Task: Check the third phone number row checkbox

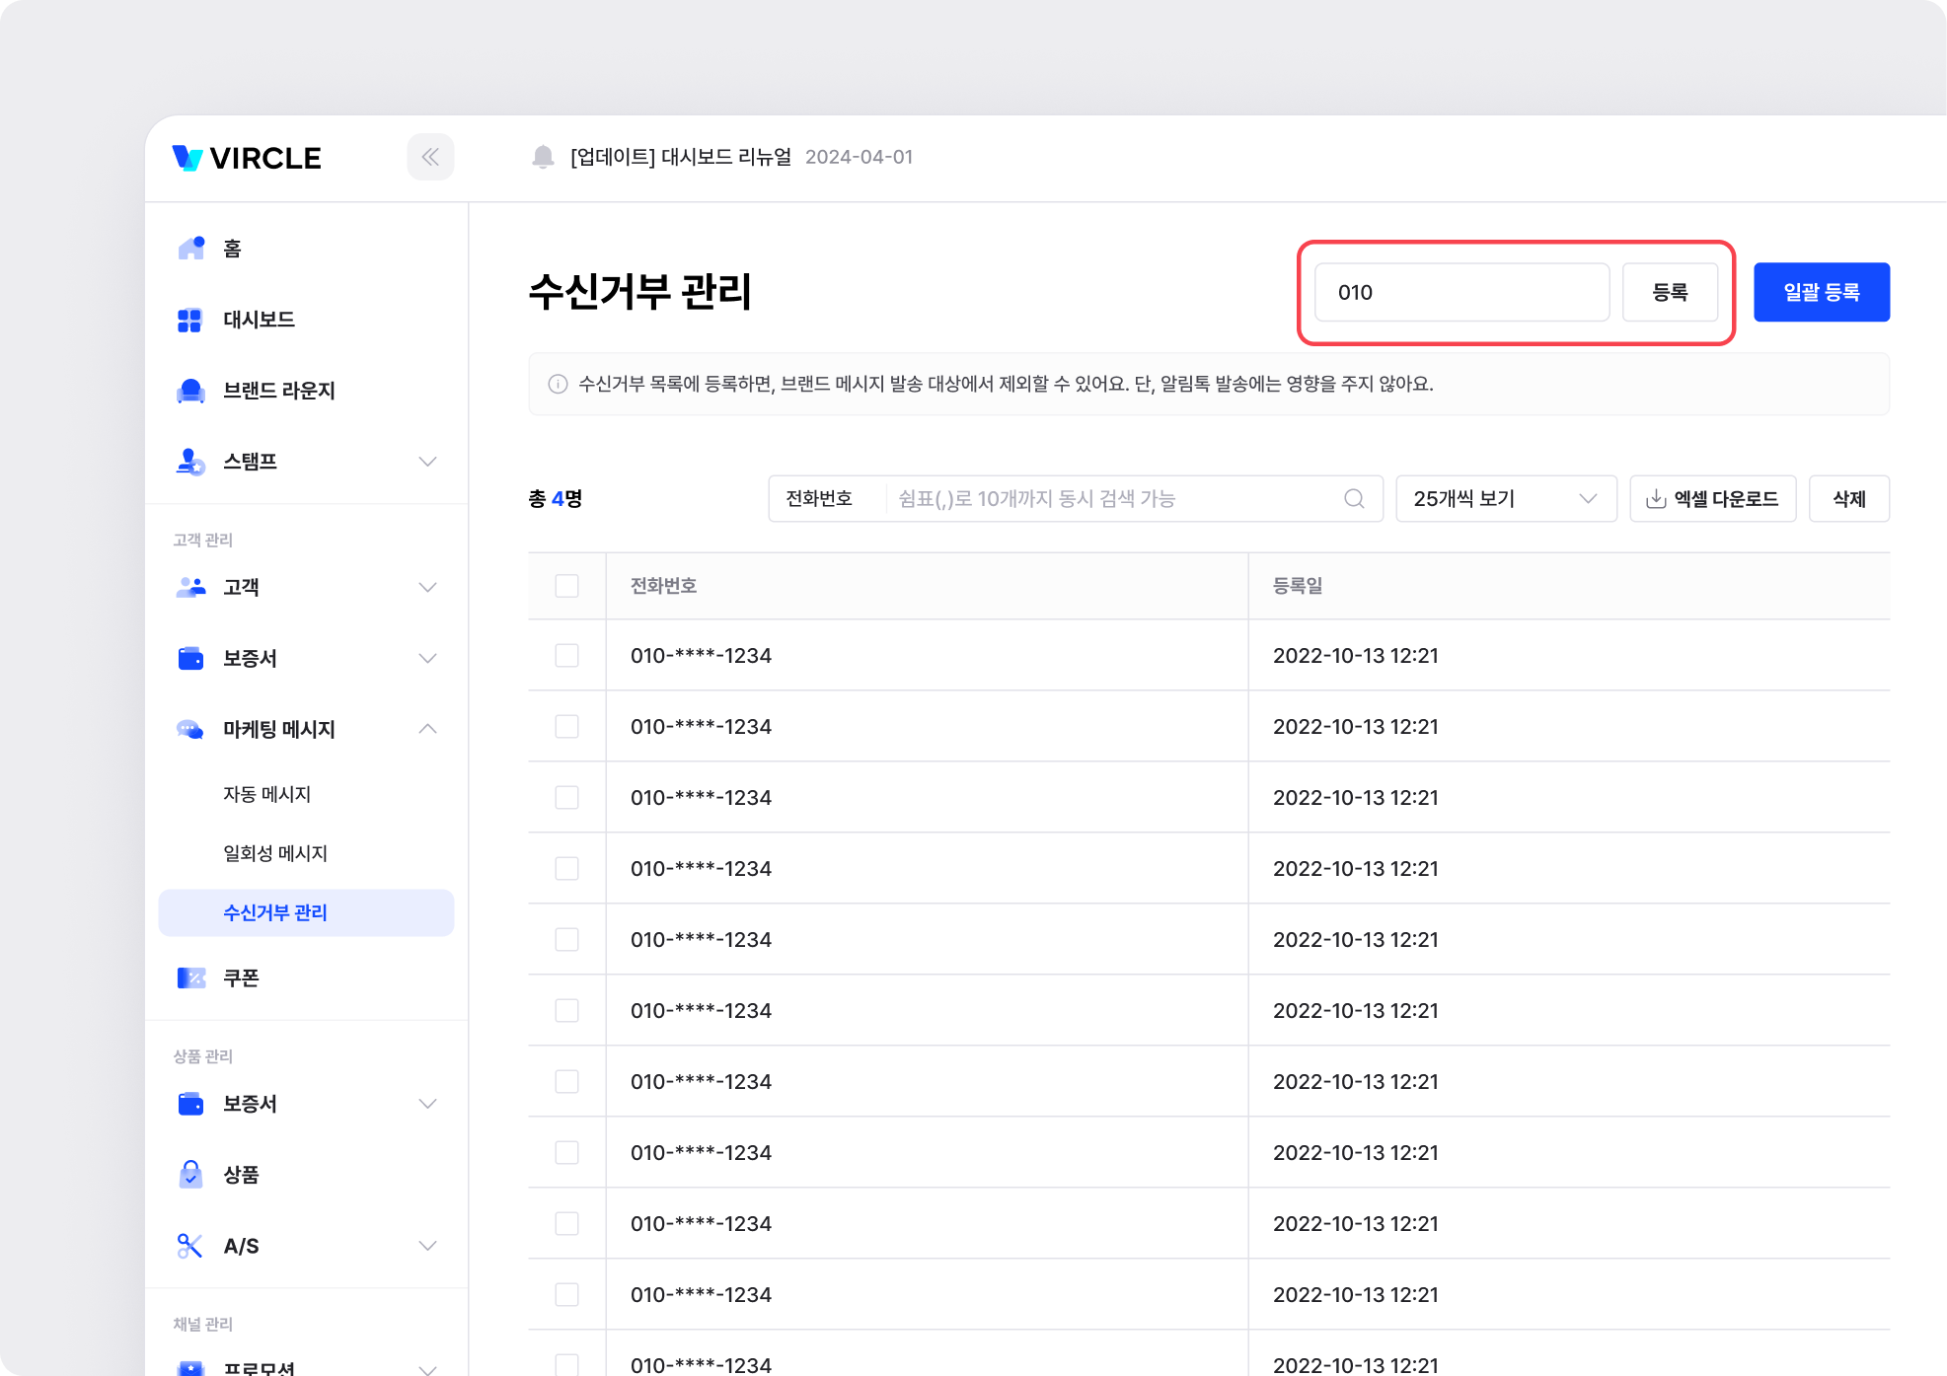Action: [566, 798]
